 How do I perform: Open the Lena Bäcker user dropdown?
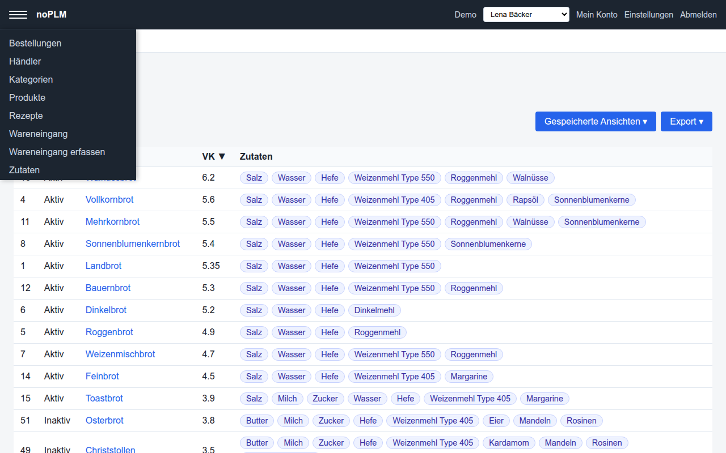526,15
